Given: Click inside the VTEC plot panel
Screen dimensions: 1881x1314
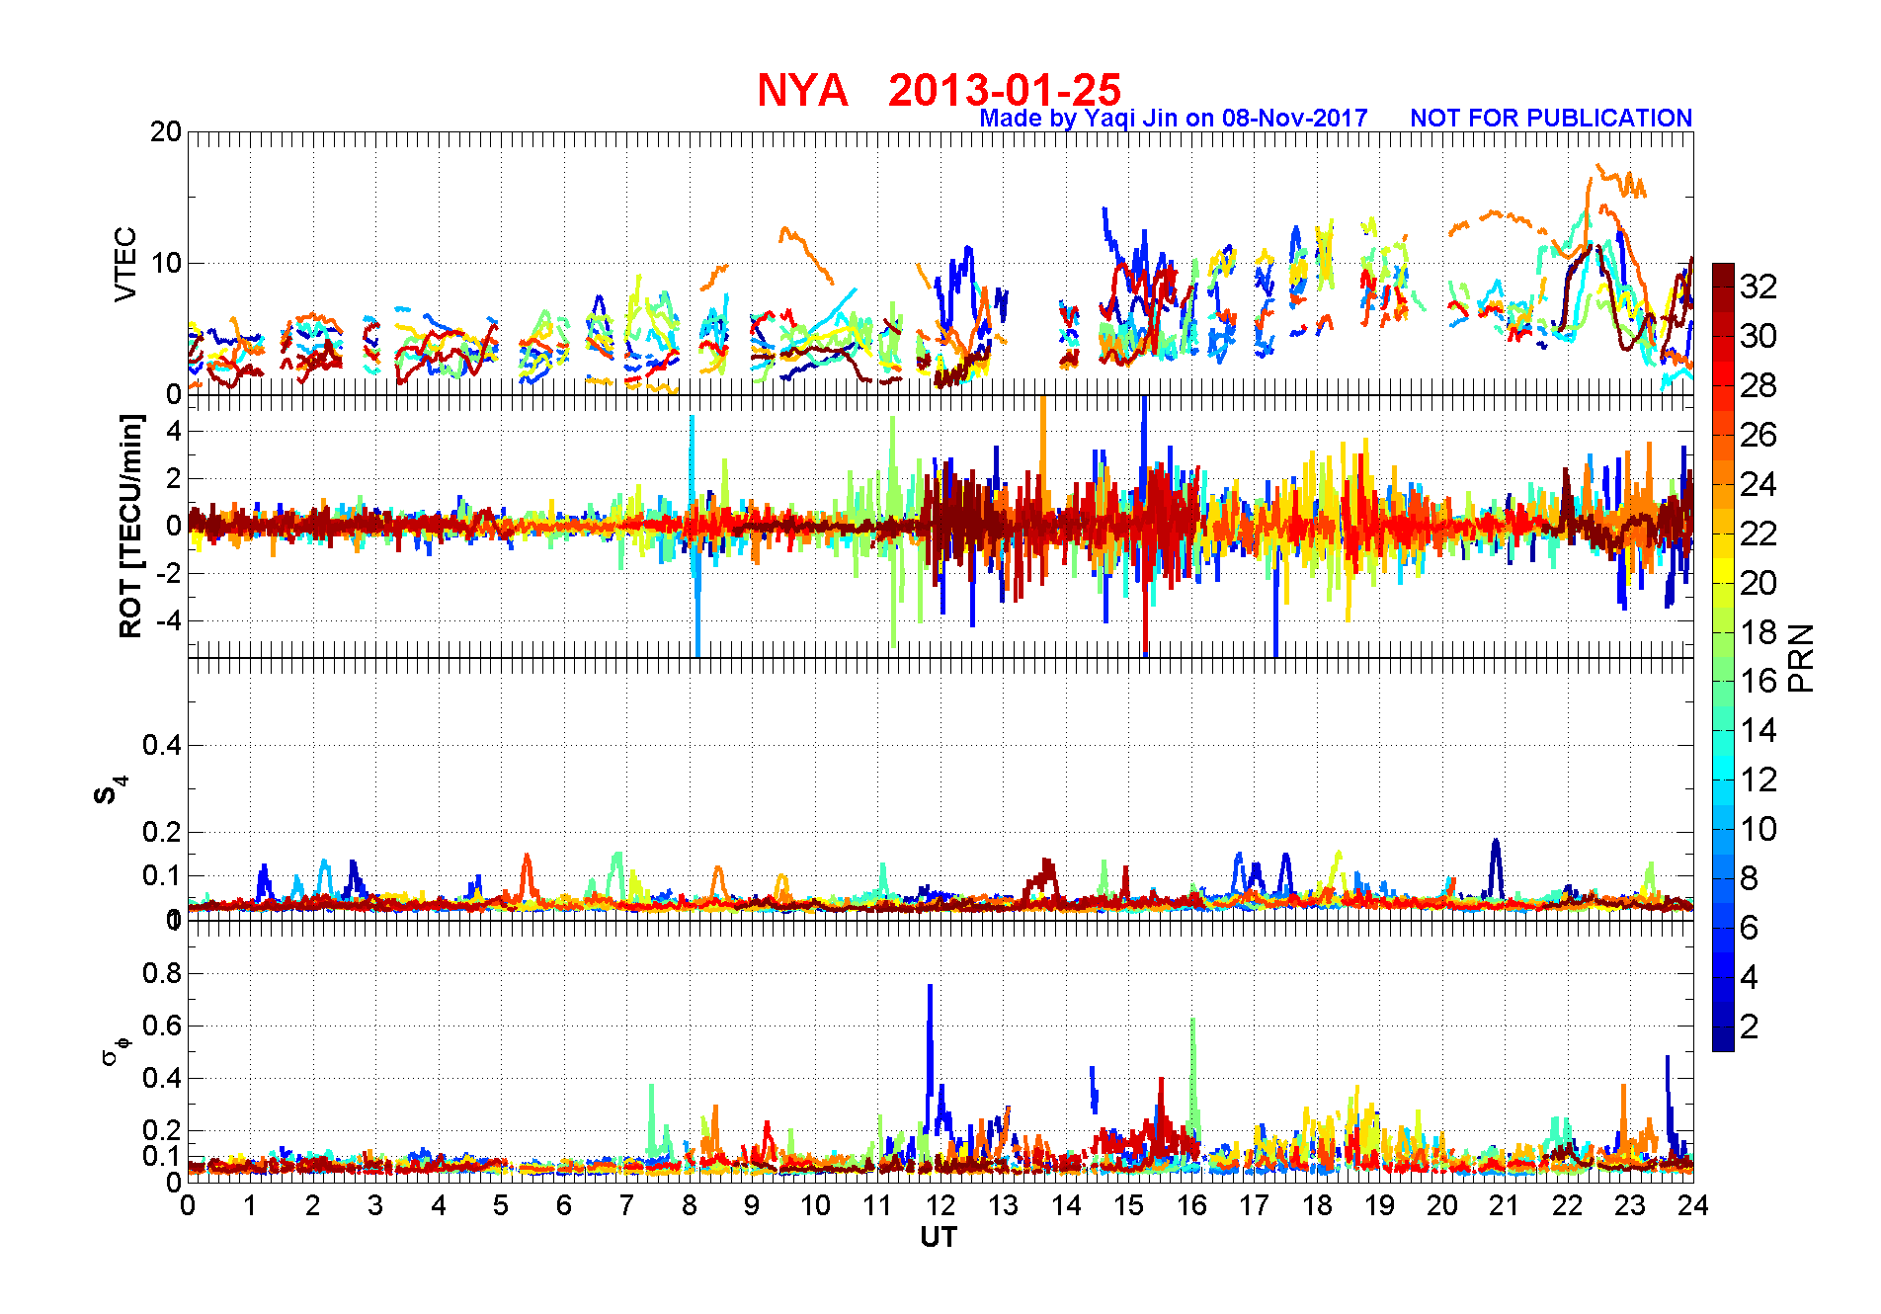Looking at the screenshot, I should coord(940,263).
